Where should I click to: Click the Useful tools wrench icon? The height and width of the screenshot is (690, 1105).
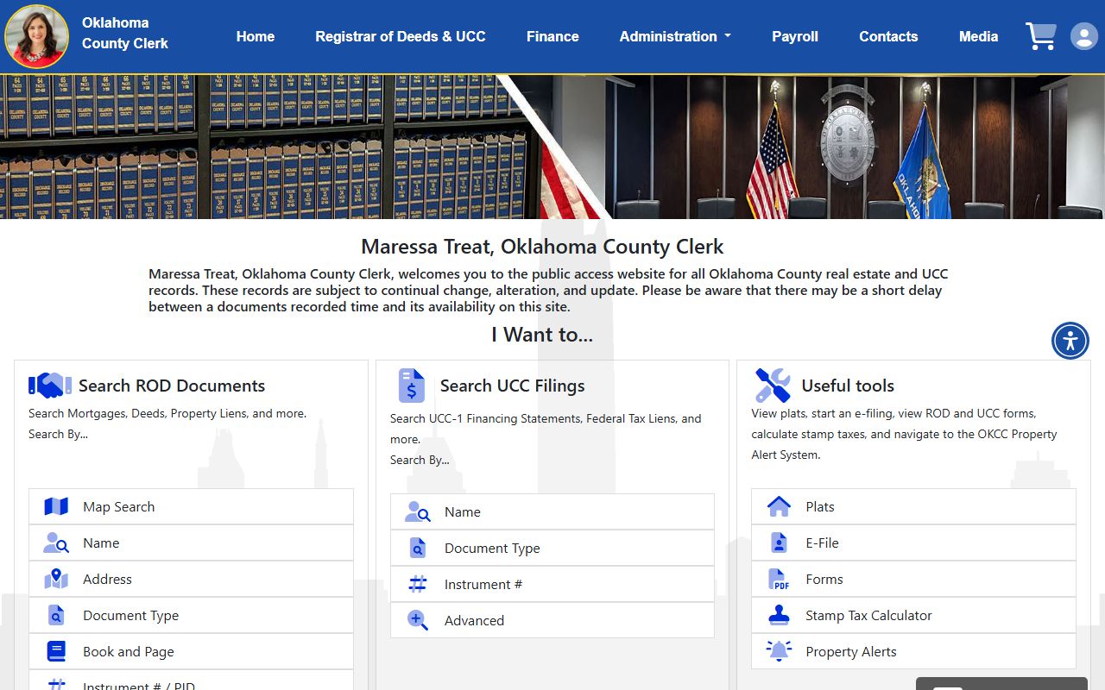(x=773, y=386)
